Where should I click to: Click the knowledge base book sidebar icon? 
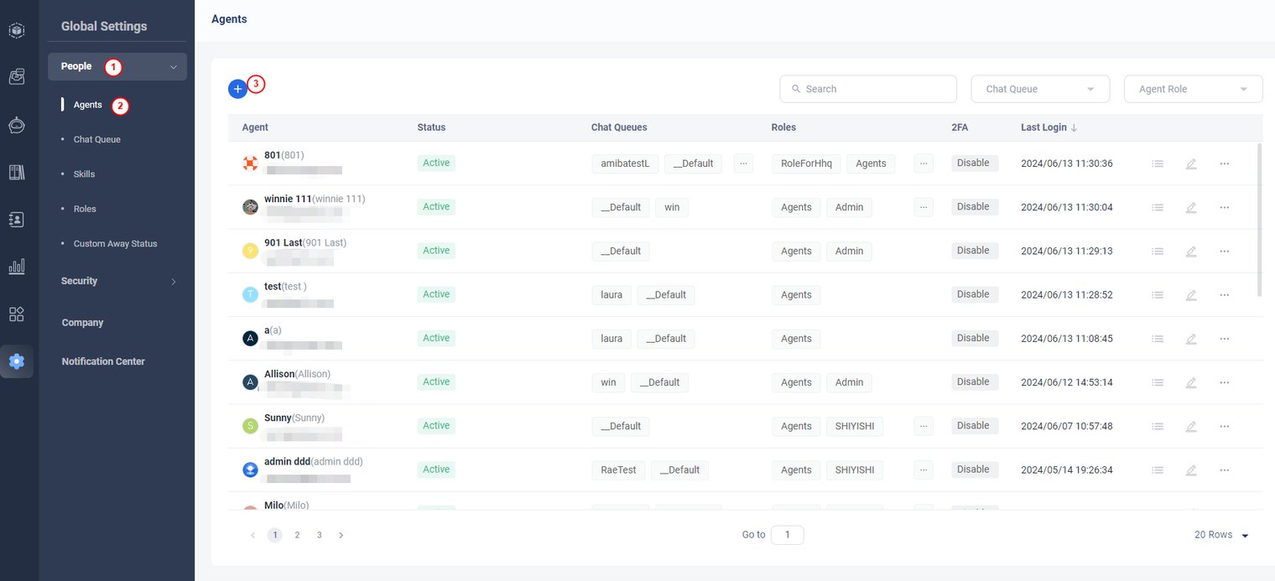coord(17,172)
